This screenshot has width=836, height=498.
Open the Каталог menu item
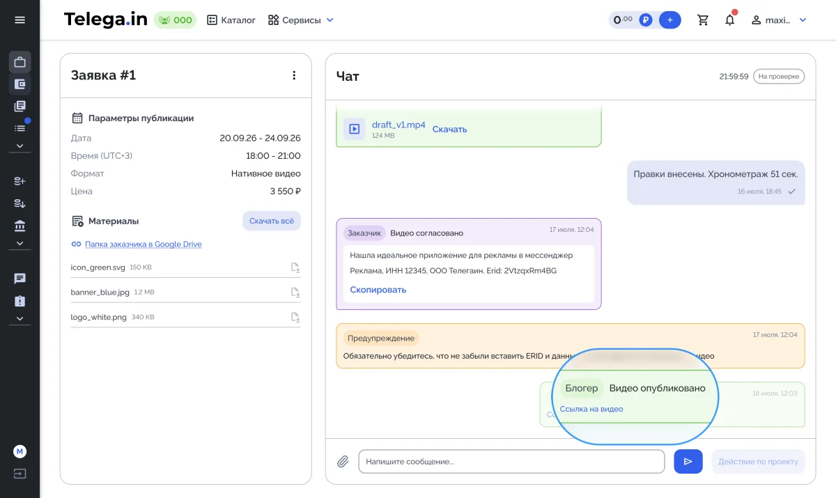232,20
